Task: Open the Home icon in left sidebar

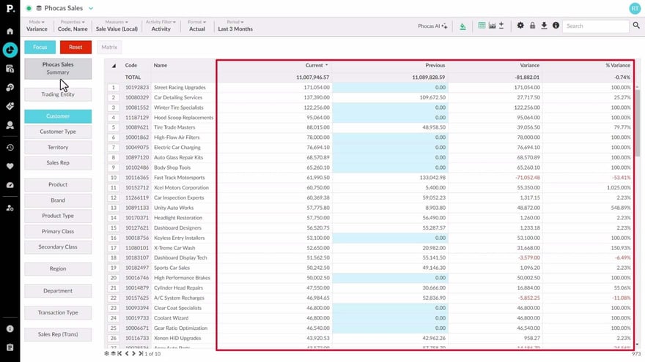Action: [10, 31]
